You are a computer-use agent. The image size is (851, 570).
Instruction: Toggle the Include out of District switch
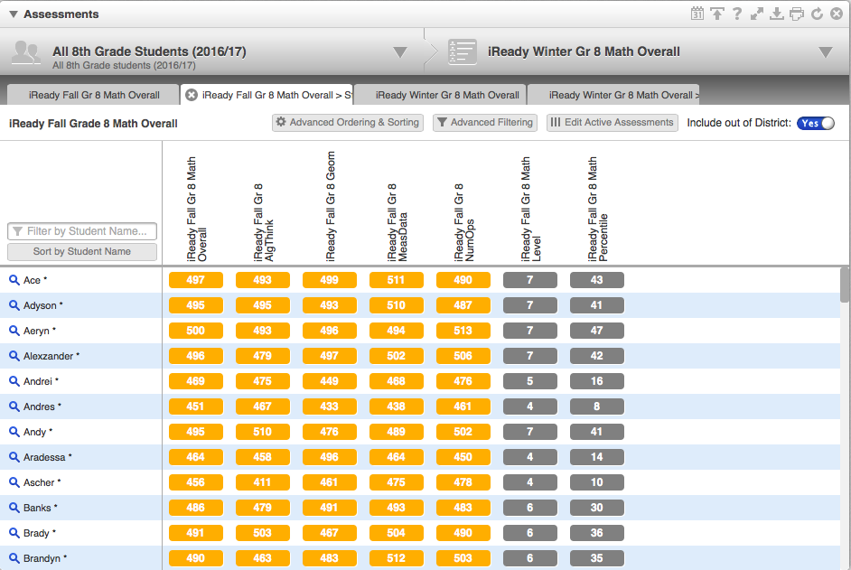point(815,123)
